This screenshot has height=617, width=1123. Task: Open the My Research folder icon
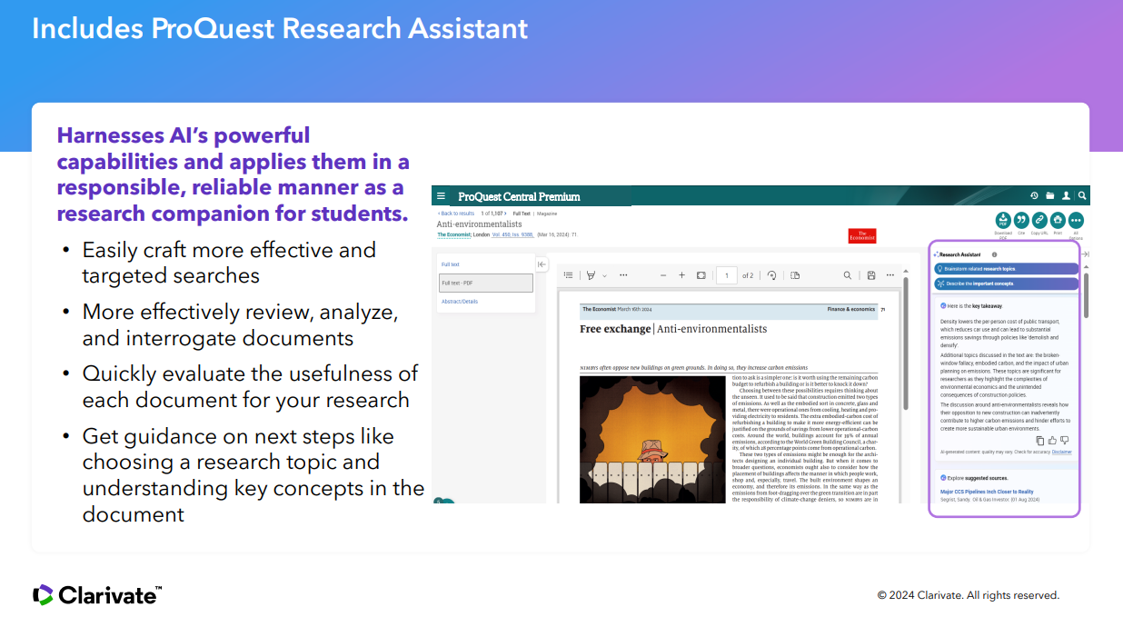click(1049, 196)
